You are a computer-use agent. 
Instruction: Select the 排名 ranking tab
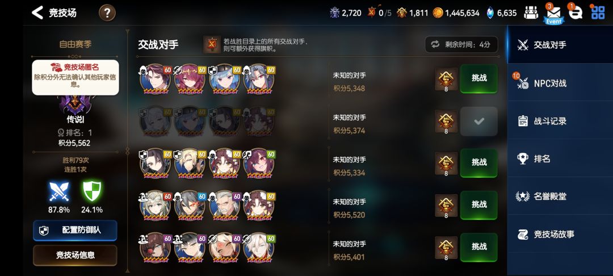tap(560, 158)
